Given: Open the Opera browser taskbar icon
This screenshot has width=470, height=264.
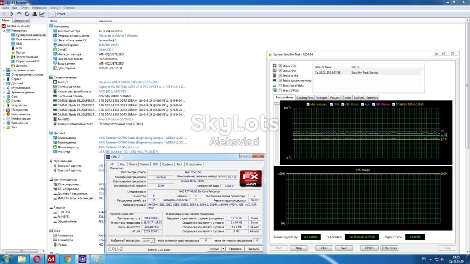Looking at the screenshot, I should point(37,259).
